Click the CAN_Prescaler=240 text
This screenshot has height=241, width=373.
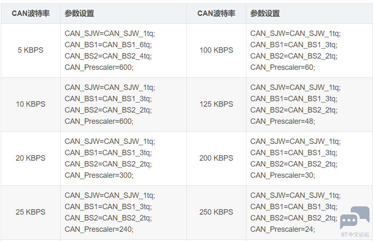pyautogui.click(x=99, y=230)
